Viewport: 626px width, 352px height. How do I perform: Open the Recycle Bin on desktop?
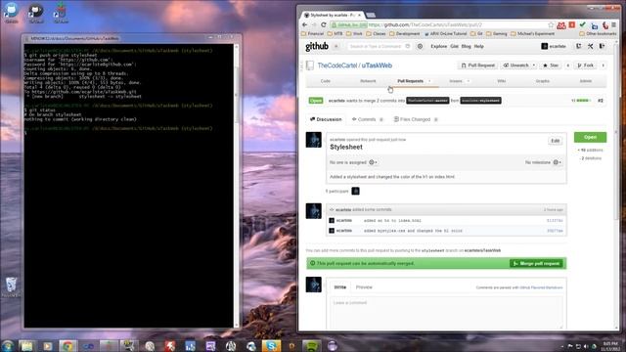coord(11,286)
